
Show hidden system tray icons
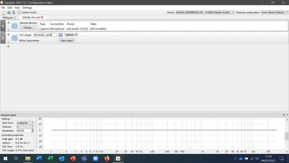pyautogui.click(x=235, y=158)
